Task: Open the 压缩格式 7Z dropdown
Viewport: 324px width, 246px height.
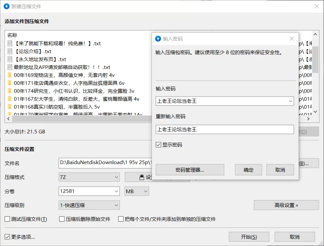Action: pyautogui.click(x=89, y=177)
